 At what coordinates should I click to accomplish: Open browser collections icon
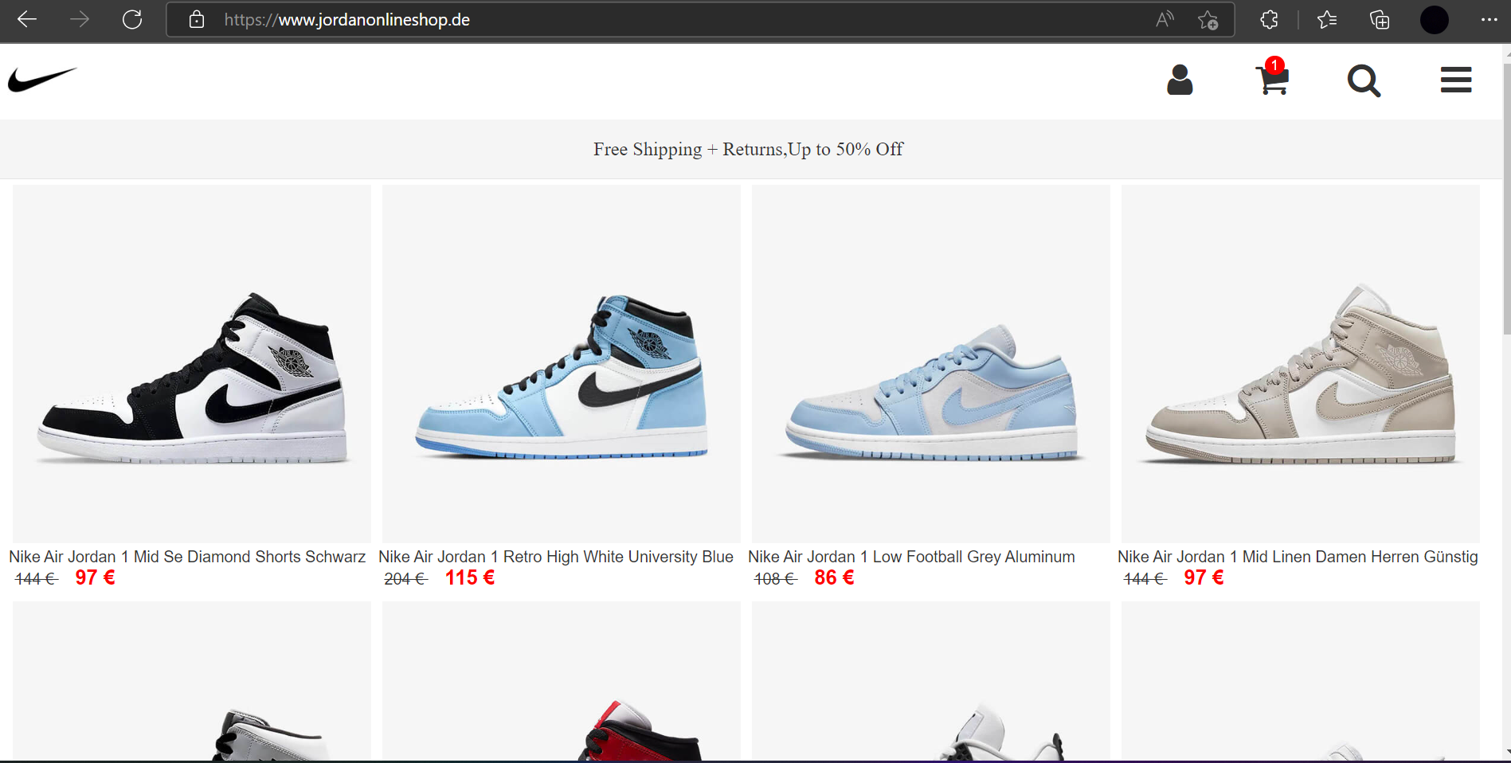tap(1380, 20)
